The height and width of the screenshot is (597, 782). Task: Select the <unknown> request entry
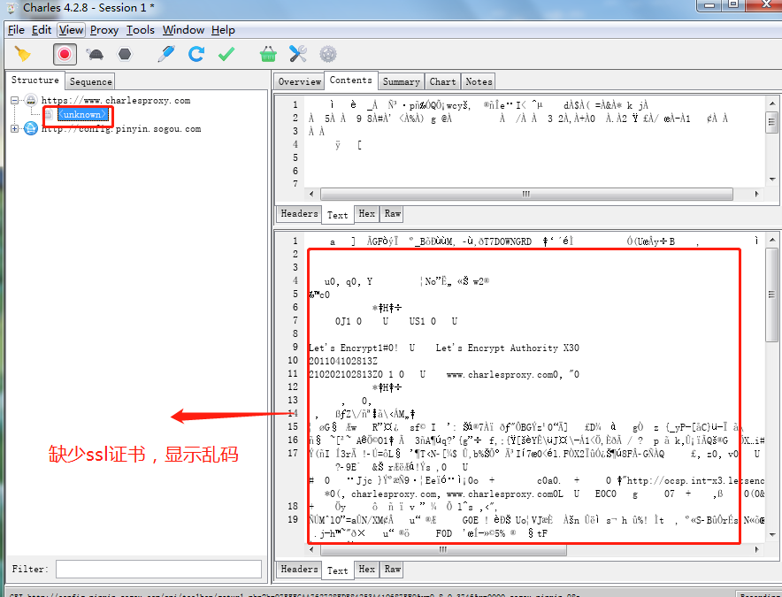coord(81,115)
